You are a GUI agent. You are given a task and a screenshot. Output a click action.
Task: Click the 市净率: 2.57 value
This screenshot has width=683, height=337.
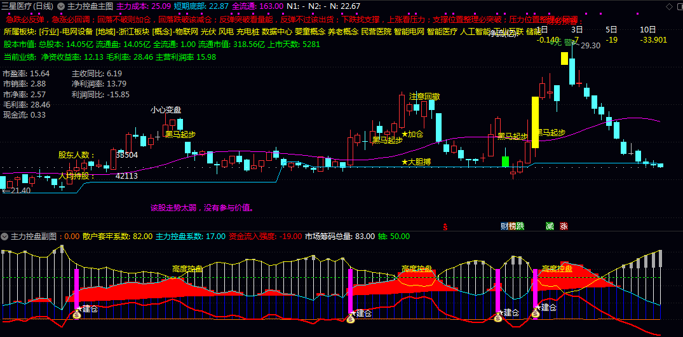[24, 94]
